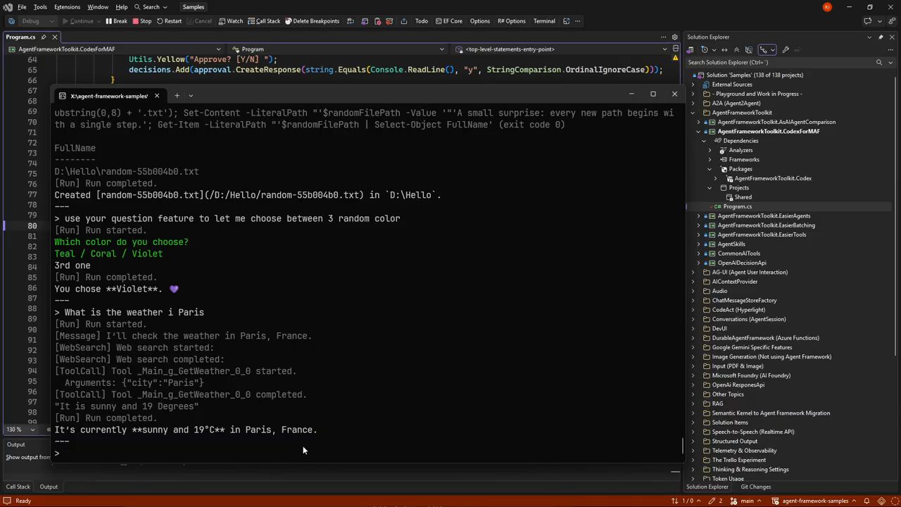Open Todo from the toolbar

(422, 21)
